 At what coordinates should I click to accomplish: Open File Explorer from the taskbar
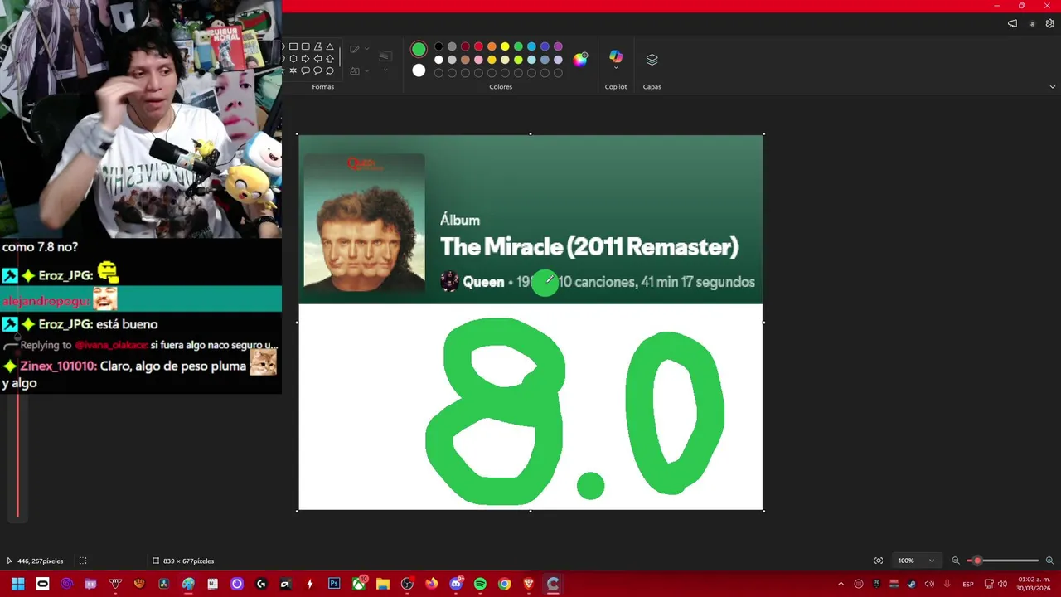382,584
